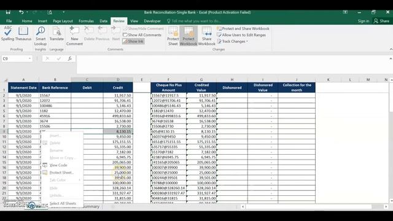The image size is (393, 221).
Task: Insert a New Comment
Action: coord(74,36)
